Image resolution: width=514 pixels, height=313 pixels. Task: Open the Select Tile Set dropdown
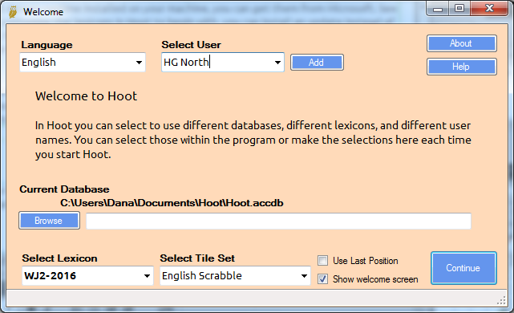click(x=235, y=275)
